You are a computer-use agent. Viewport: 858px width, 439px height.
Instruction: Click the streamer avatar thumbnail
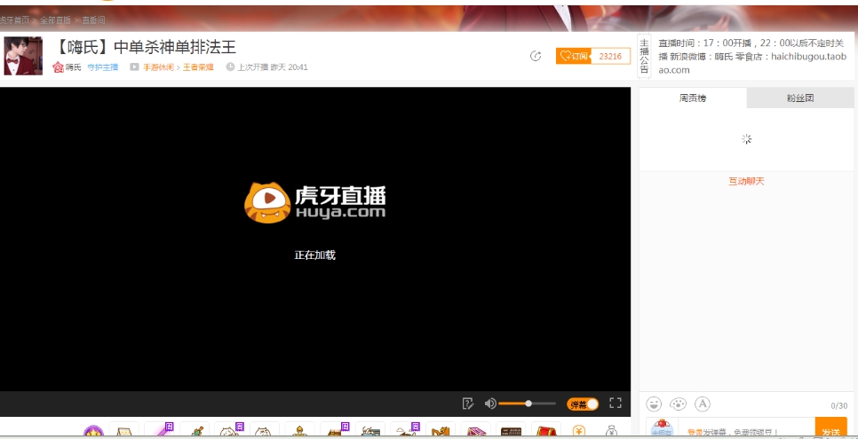[x=23, y=56]
